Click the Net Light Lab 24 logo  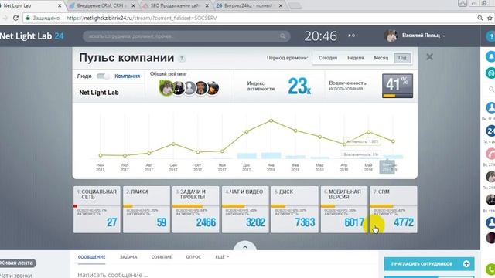pos(32,36)
